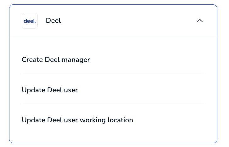Select Create Deel manager action
The height and width of the screenshot is (147, 229).
click(56, 60)
